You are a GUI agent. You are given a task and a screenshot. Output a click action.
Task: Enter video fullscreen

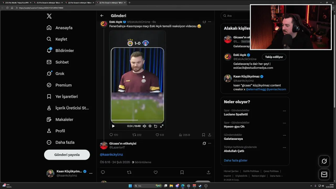[162, 126]
